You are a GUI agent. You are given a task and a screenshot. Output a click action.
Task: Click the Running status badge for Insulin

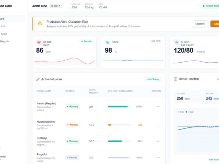[x=73, y=107]
